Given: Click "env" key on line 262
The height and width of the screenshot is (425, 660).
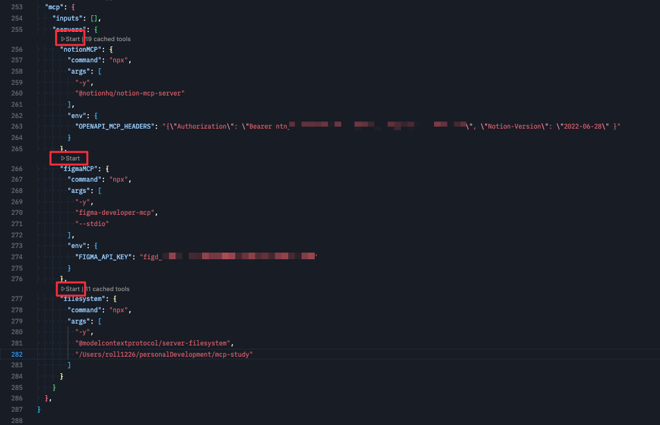Looking at the screenshot, I should point(77,115).
